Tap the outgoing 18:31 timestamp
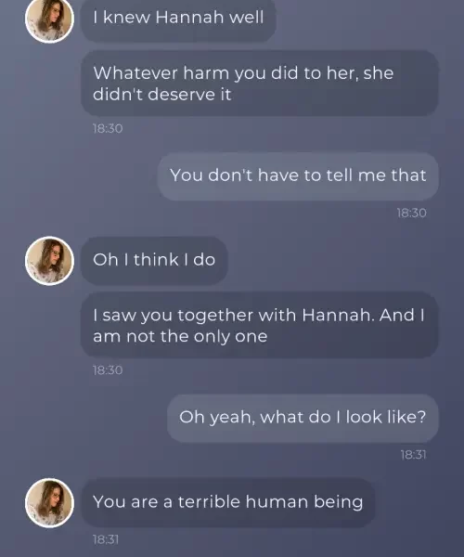This screenshot has height=557, width=464. tap(413, 455)
